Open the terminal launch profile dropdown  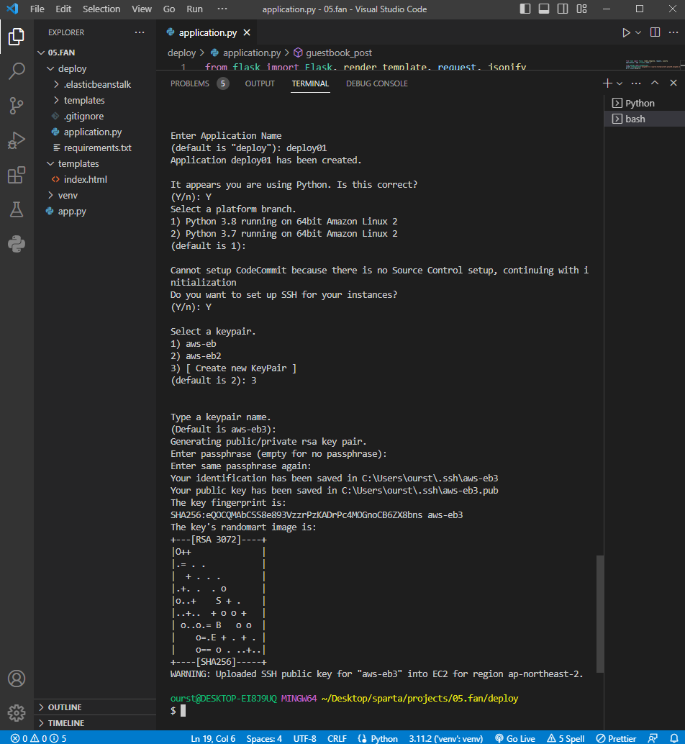point(620,83)
